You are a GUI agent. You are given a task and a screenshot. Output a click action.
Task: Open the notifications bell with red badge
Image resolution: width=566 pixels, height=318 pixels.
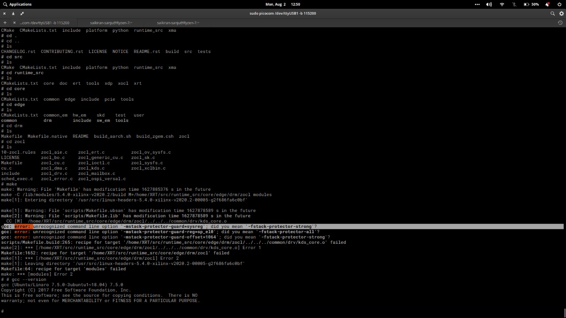[547, 4]
